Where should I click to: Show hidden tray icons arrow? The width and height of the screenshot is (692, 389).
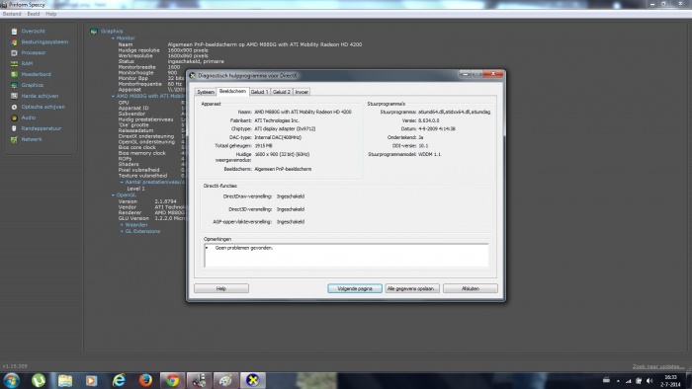coord(618,381)
